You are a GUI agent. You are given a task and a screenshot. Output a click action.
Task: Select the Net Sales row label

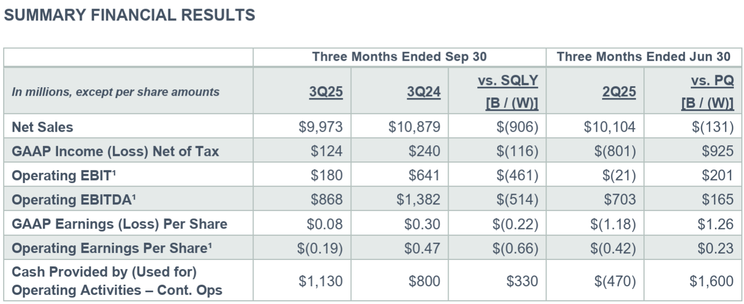(x=42, y=127)
